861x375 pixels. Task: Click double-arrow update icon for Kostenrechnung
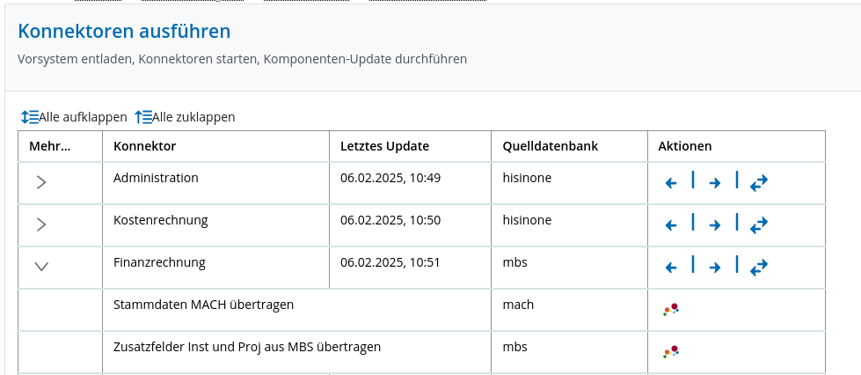coord(759,224)
